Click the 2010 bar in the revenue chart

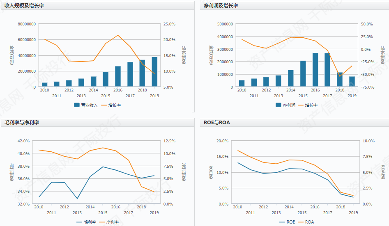tap(44, 84)
